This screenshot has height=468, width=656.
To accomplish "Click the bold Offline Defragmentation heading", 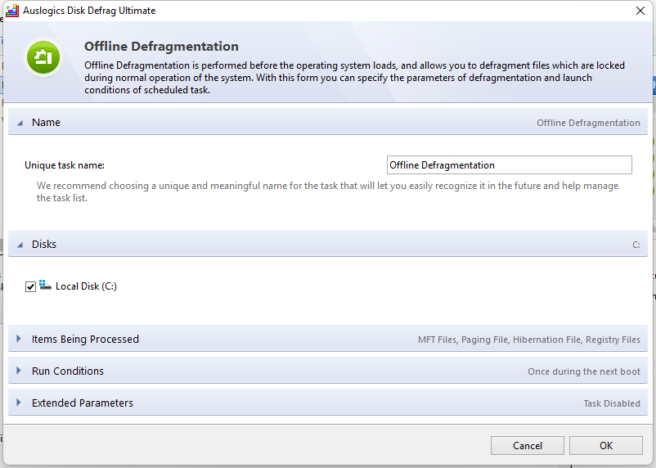I will pos(162,47).
